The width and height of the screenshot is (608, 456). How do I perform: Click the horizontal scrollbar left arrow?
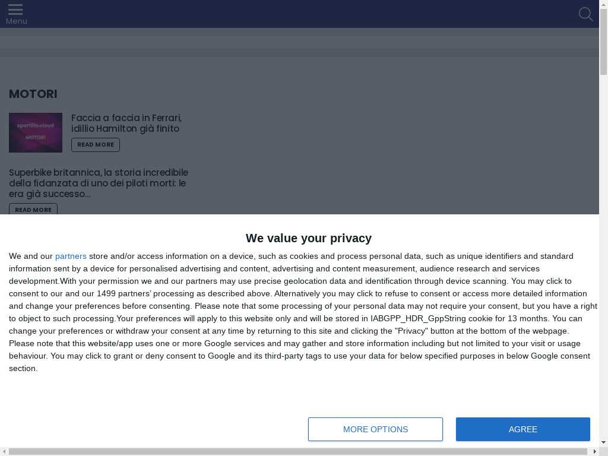[x=4, y=451]
